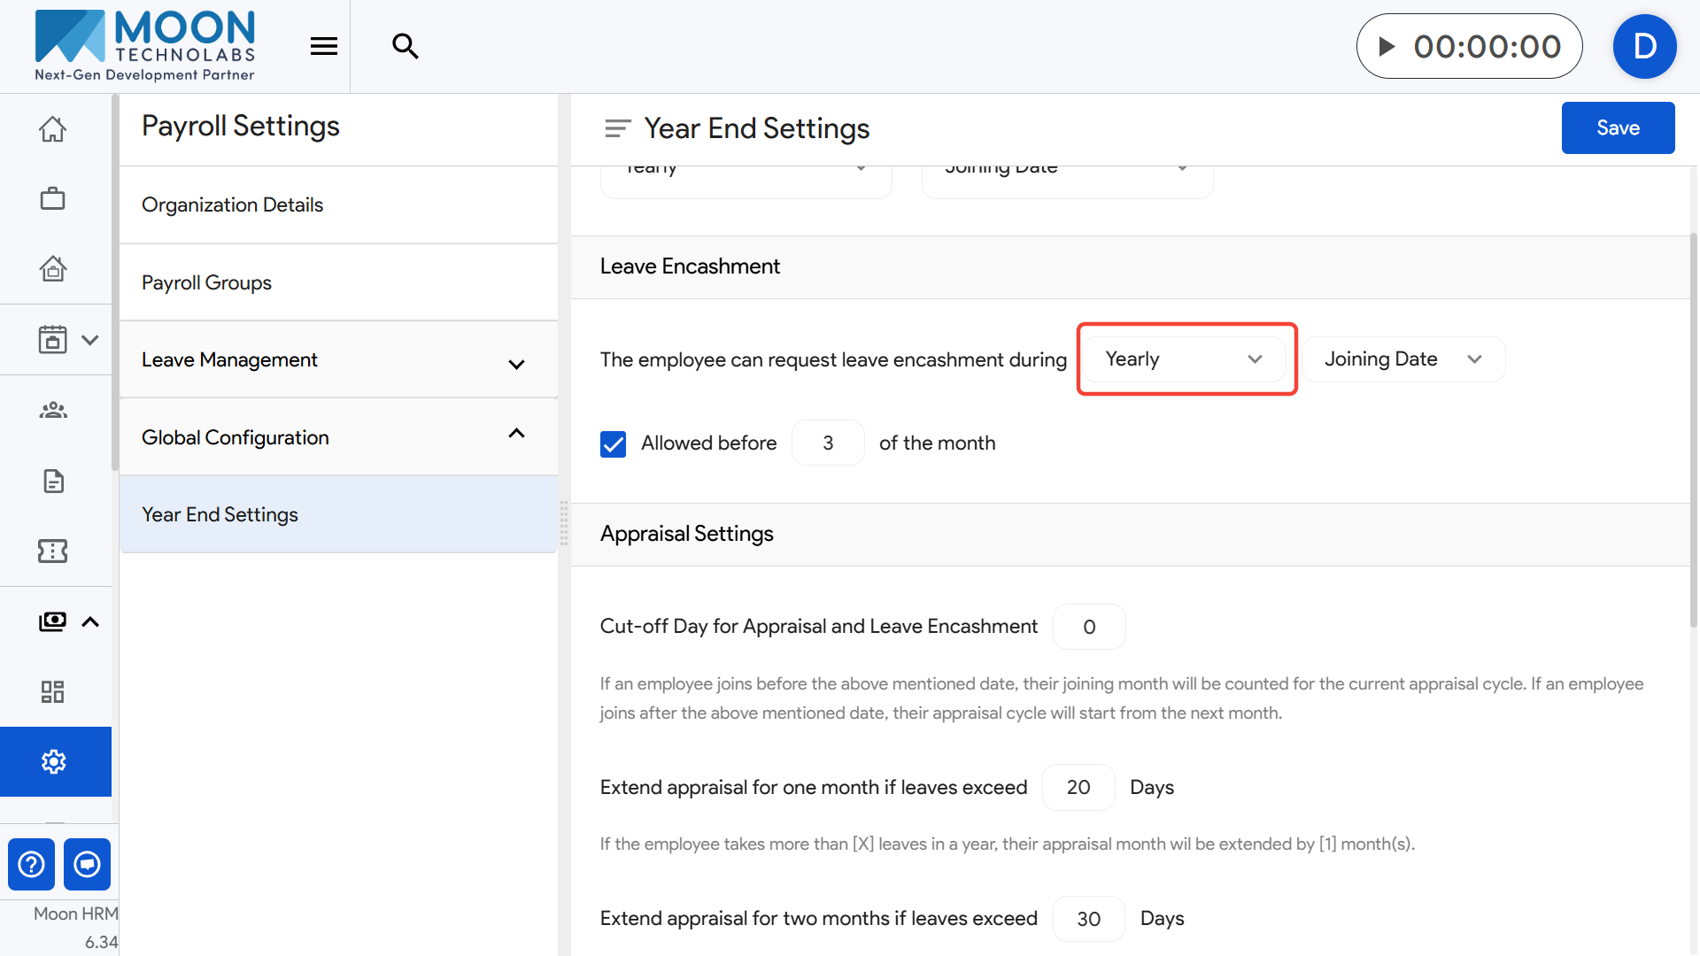This screenshot has height=956, width=1700.
Task: Click the team members icon in the sidebar
Action: (53, 411)
